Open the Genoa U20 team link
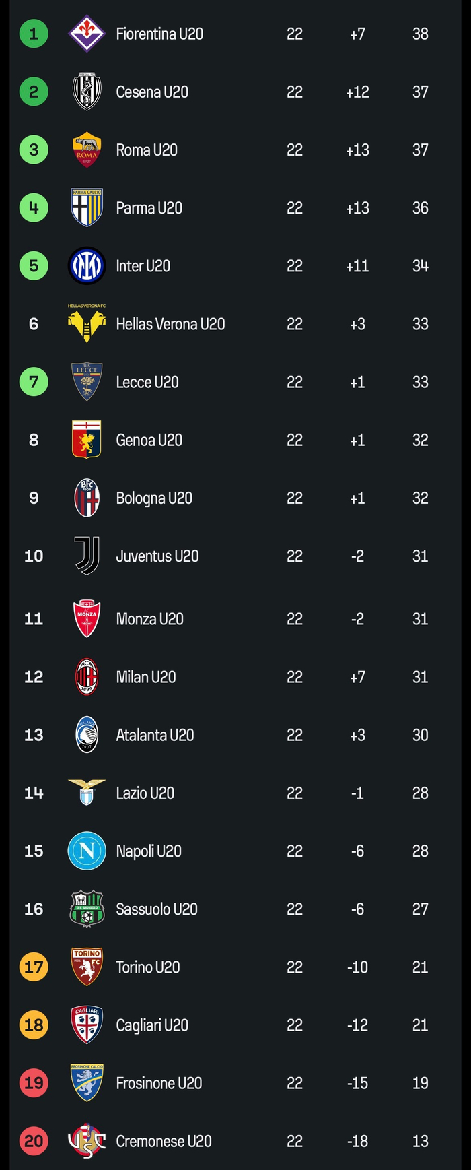Viewport: 471px width, 1170px height. [149, 440]
